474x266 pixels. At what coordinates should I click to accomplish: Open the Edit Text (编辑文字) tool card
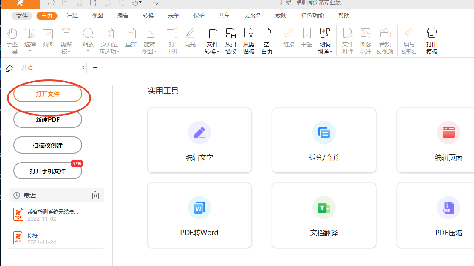pyautogui.click(x=199, y=140)
